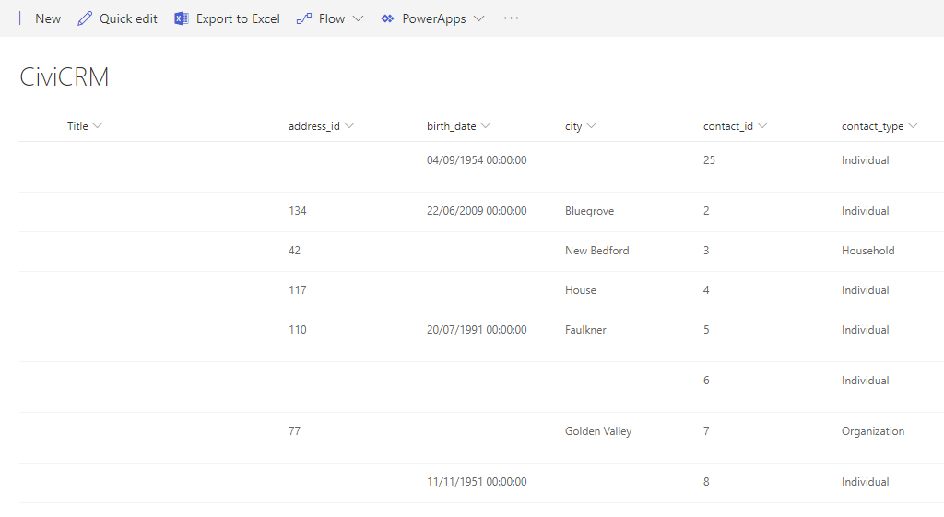The height and width of the screenshot is (517, 944).
Task: Click the Quick edit pencil icon
Action: tap(85, 18)
